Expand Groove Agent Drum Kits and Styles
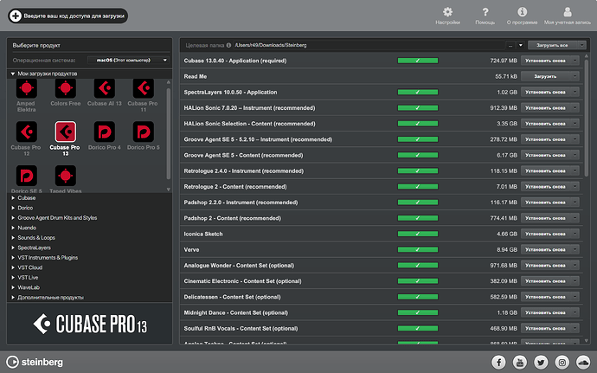Image resolution: width=597 pixels, height=373 pixels. [13, 218]
